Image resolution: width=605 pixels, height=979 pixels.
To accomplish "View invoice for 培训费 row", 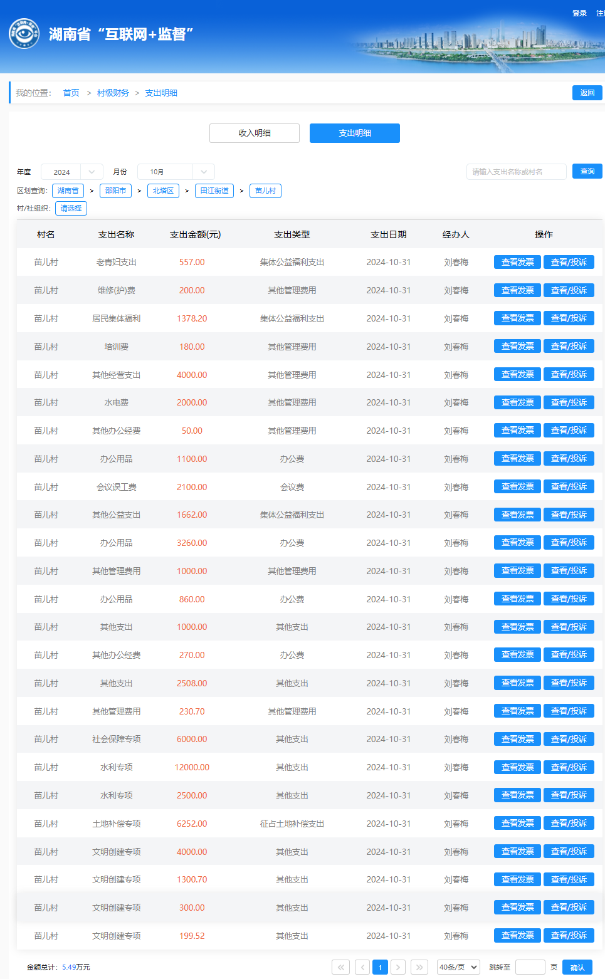I will point(518,346).
